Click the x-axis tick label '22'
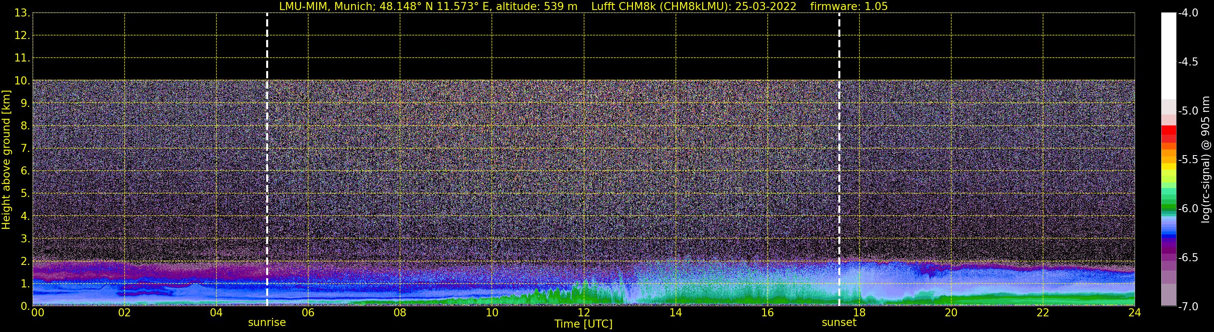Image resolution: width=1214 pixels, height=332 pixels. point(1043,313)
